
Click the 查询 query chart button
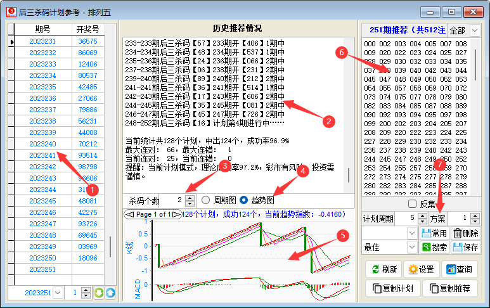(x=459, y=269)
